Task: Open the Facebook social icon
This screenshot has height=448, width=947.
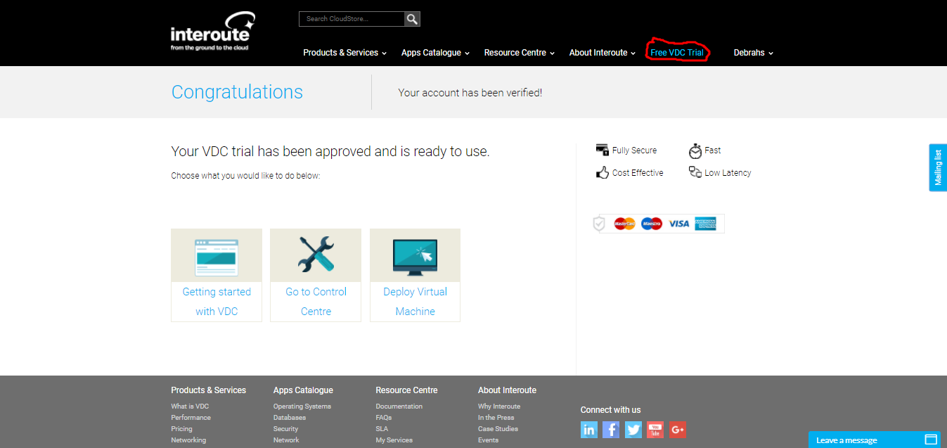Action: pos(611,430)
